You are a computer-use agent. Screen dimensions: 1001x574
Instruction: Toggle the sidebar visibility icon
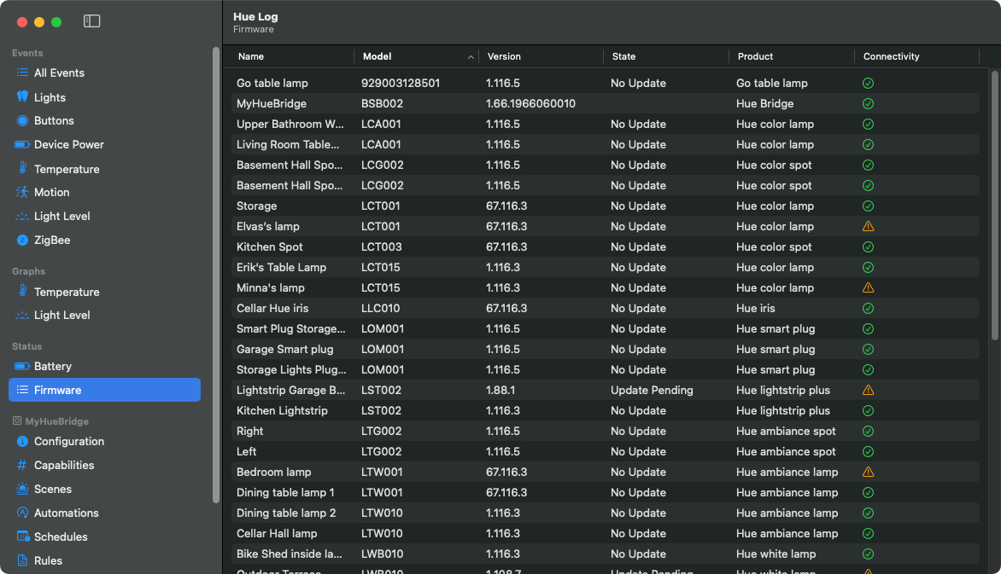pos(92,21)
